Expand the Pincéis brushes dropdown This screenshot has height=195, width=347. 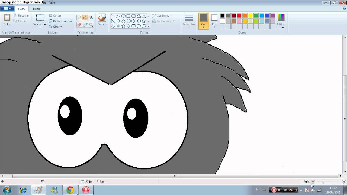pos(102,21)
